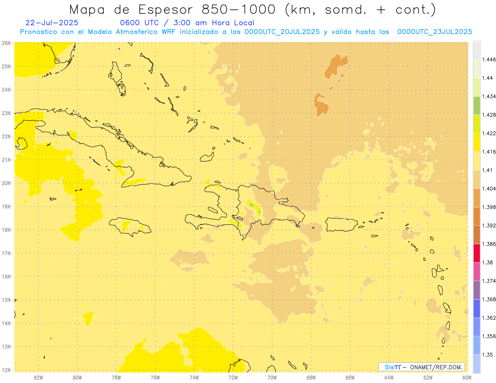Click the '1.446' legend value

click(x=489, y=59)
